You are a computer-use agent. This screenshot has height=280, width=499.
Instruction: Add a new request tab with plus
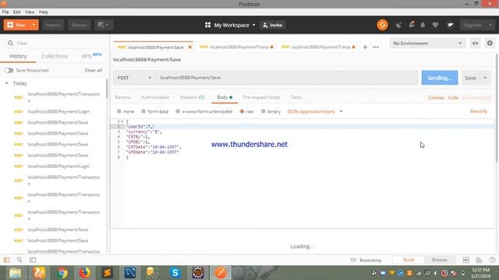pyautogui.click(x=365, y=47)
